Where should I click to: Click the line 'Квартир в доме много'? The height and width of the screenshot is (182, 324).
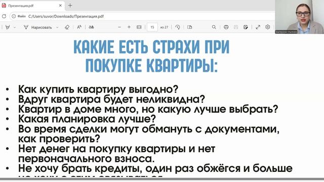(148, 109)
